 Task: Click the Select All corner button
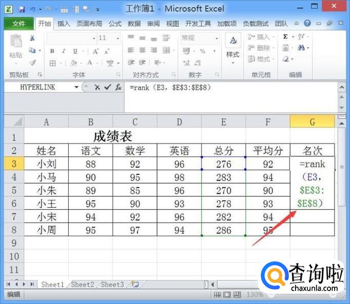pos(14,121)
